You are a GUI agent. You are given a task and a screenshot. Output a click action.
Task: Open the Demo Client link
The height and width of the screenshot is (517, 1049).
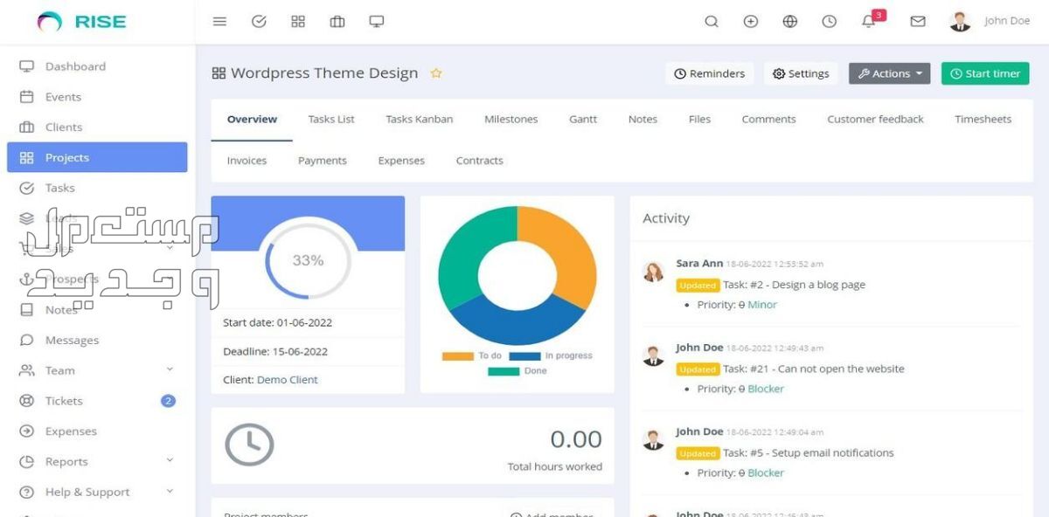click(x=287, y=380)
